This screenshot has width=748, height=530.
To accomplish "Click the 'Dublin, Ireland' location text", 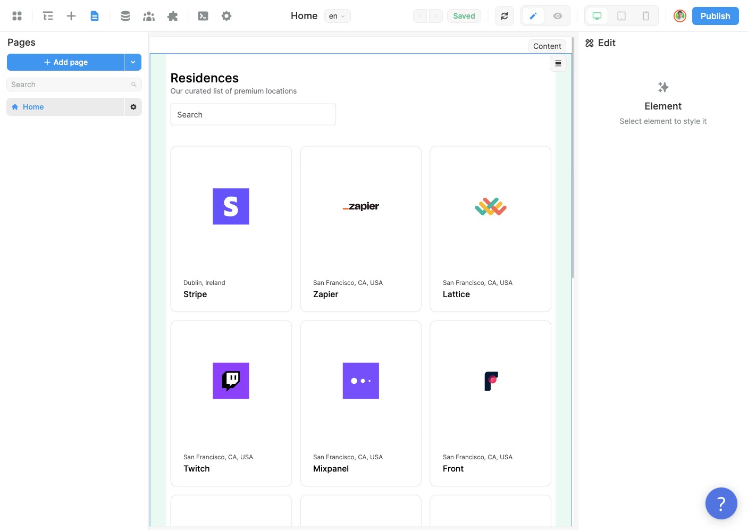I will click(x=204, y=283).
